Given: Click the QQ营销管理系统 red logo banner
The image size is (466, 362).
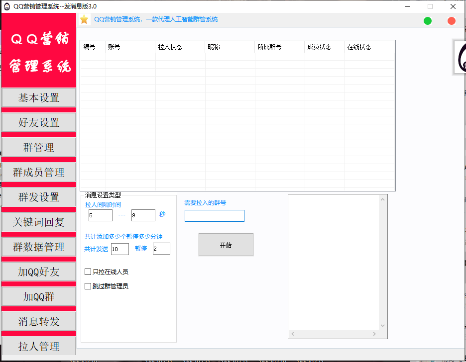Looking at the screenshot, I should coord(39,50).
